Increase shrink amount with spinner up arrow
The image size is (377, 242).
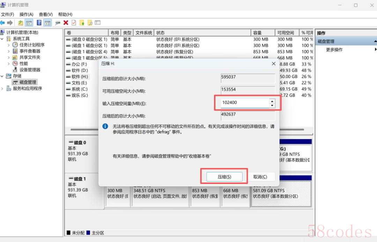pyautogui.click(x=272, y=101)
